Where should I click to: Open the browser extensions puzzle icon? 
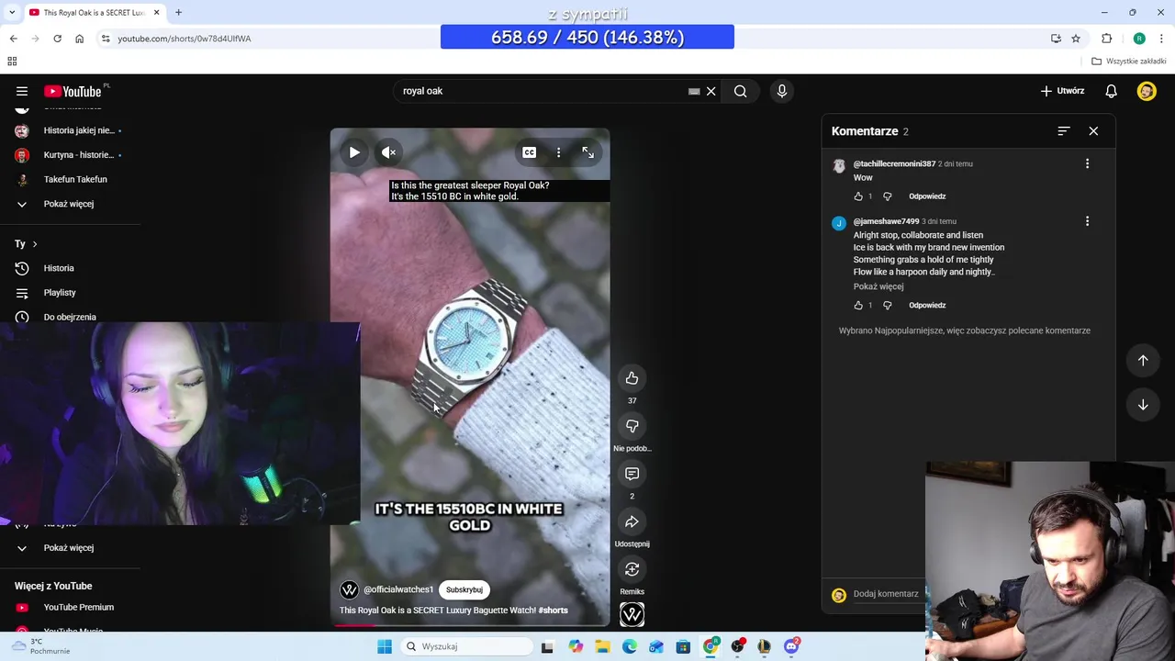[x=1106, y=39]
